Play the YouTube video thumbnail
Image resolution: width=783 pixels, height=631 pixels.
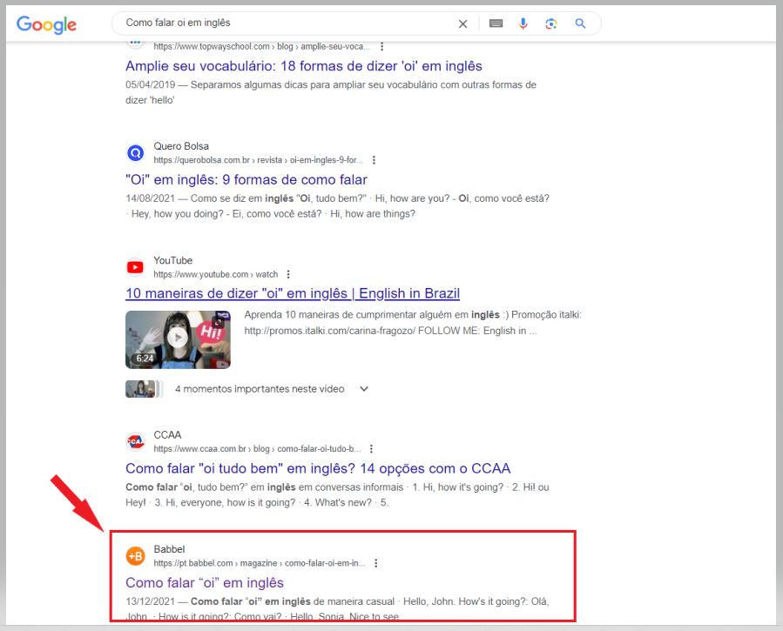coord(178,339)
